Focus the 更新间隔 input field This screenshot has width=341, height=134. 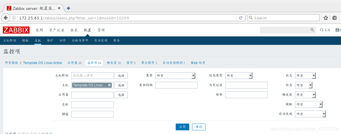point(177,85)
